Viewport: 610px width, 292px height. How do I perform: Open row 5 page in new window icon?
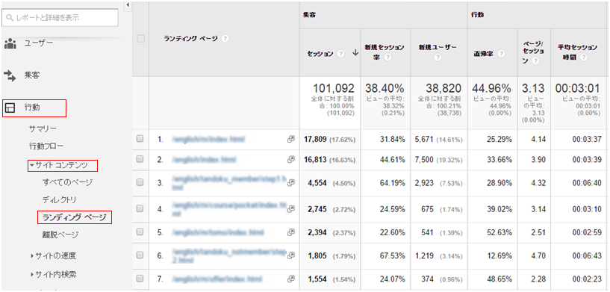pos(290,233)
